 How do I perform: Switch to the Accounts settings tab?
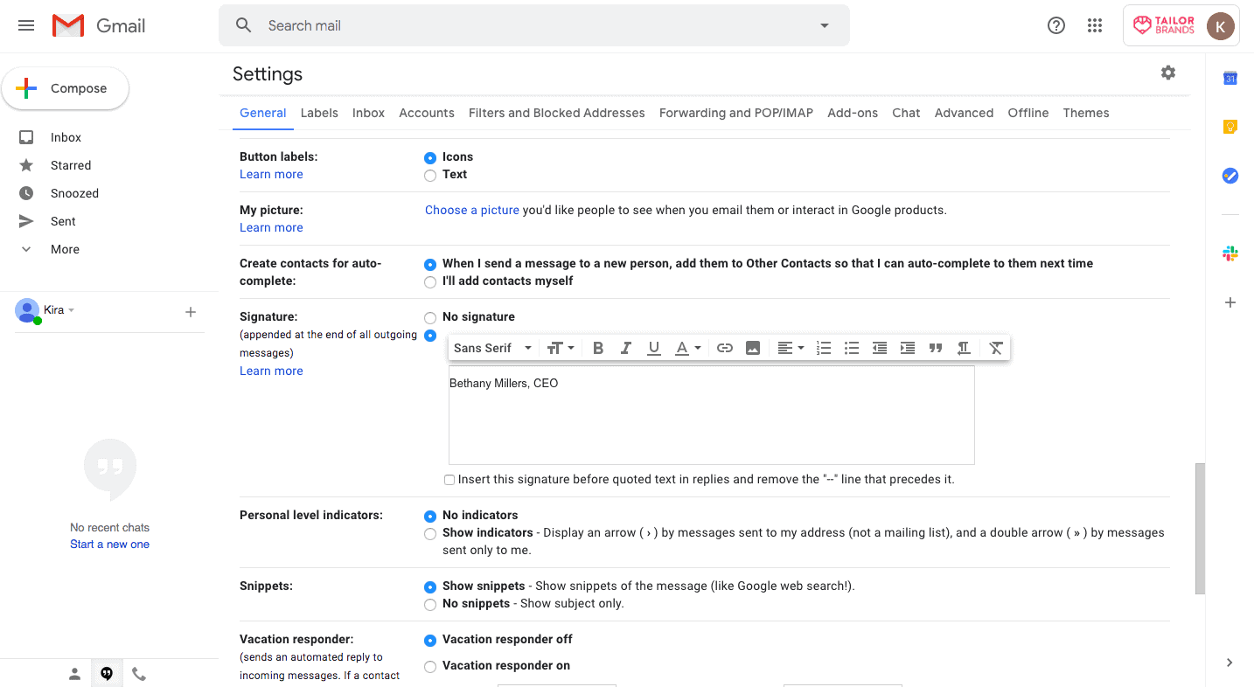coord(427,113)
